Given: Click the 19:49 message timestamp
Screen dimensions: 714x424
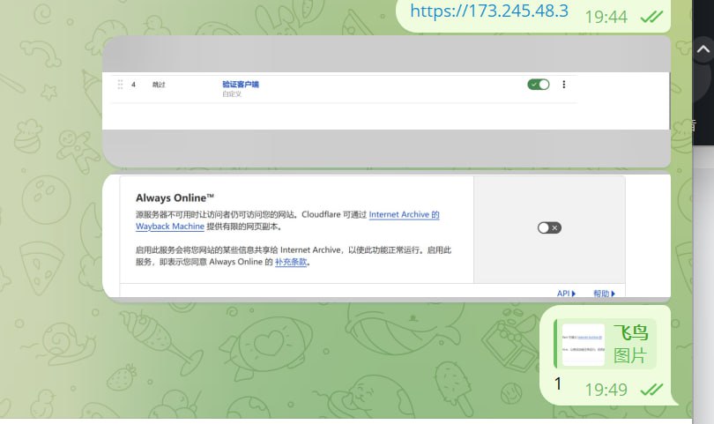Looking at the screenshot, I should [606, 389].
